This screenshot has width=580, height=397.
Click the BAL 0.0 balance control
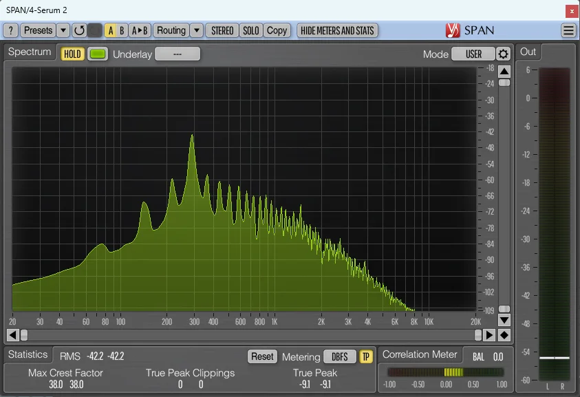pyautogui.click(x=487, y=356)
